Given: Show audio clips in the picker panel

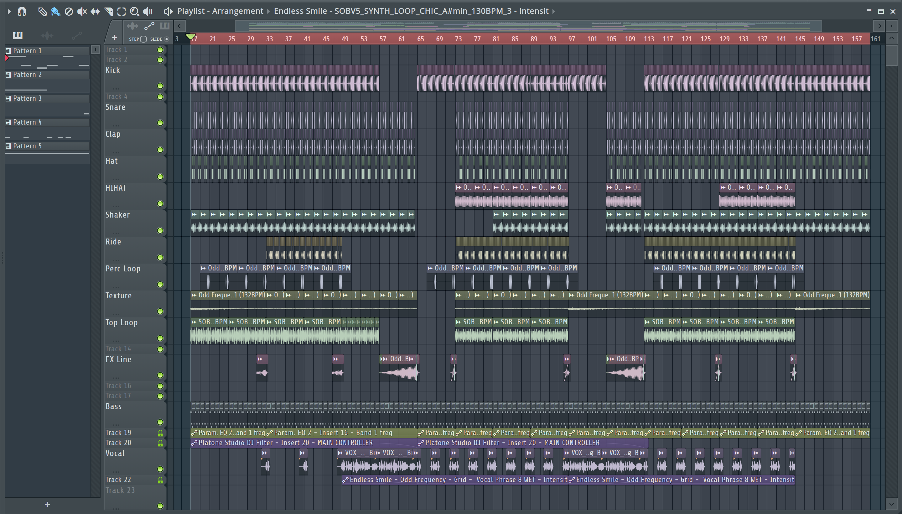Looking at the screenshot, I should (47, 35).
